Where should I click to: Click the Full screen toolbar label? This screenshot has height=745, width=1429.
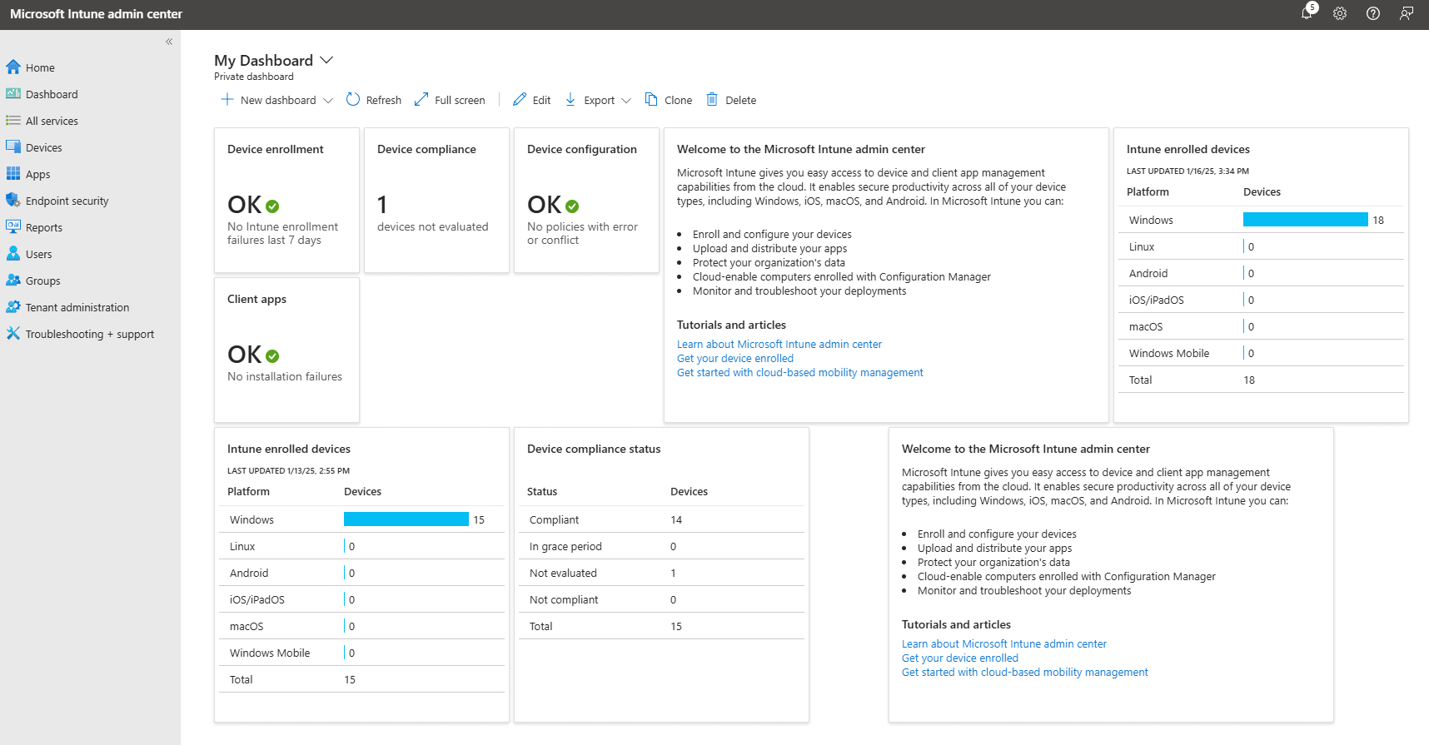[460, 101]
